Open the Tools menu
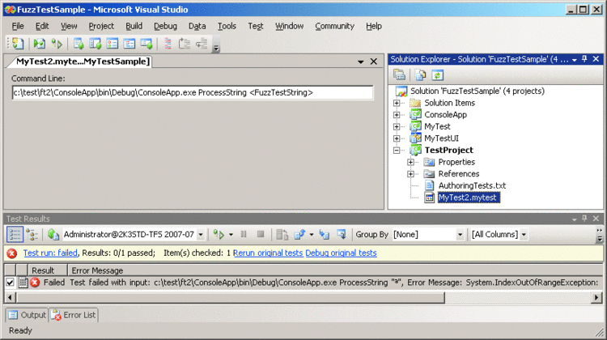Viewport: 607px width, 340px height. point(227,26)
